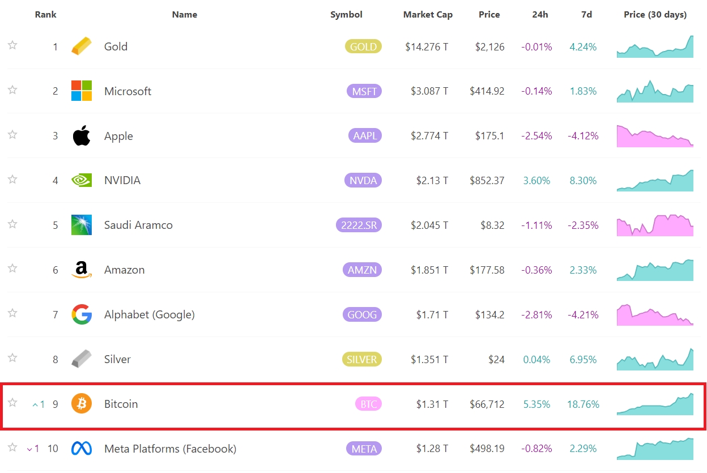Sort table by Price column
The width and height of the screenshot is (707, 473).
tap(489, 15)
